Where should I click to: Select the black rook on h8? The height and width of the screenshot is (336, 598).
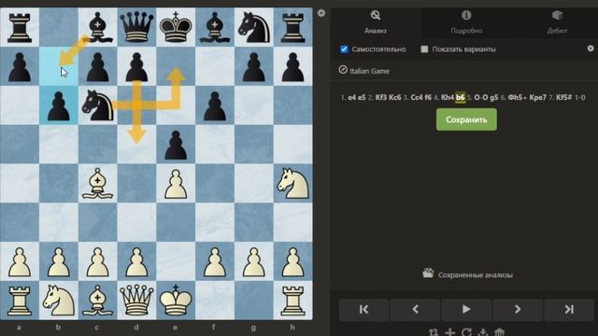coord(292,27)
